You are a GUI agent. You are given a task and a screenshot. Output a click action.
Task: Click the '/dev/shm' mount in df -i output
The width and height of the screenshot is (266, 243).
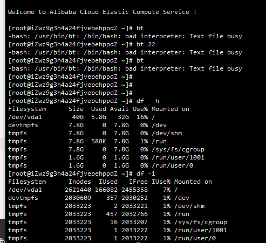pos(189,206)
